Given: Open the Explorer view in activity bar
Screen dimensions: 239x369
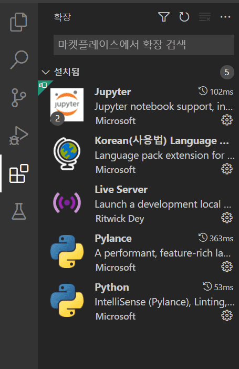Looking at the screenshot, I should tap(18, 22).
